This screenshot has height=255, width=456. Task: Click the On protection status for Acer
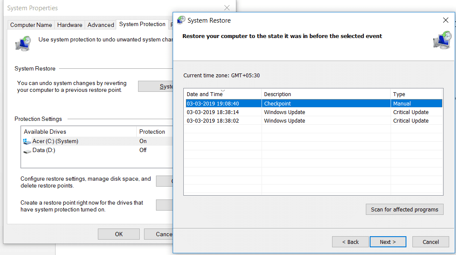tap(143, 141)
